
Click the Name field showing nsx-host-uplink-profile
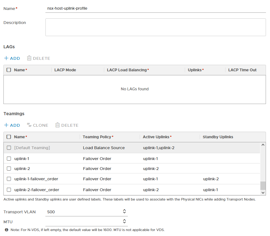pyautogui.click(x=93, y=8)
